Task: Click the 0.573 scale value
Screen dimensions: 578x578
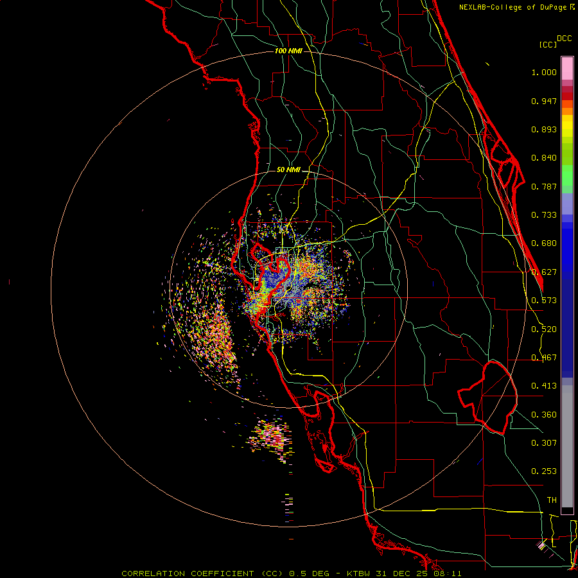Action: coord(544,301)
